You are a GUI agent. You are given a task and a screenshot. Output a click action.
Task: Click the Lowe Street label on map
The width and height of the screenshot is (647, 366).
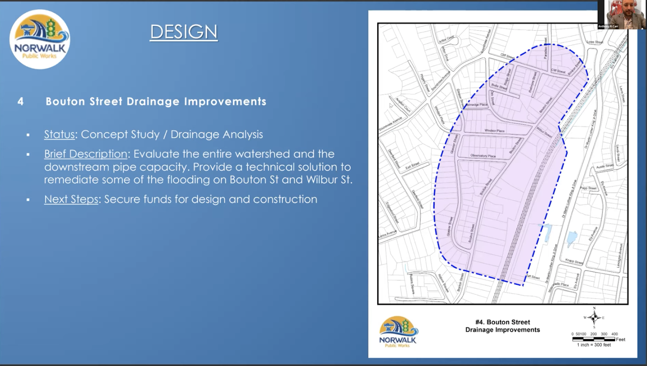click(594, 42)
